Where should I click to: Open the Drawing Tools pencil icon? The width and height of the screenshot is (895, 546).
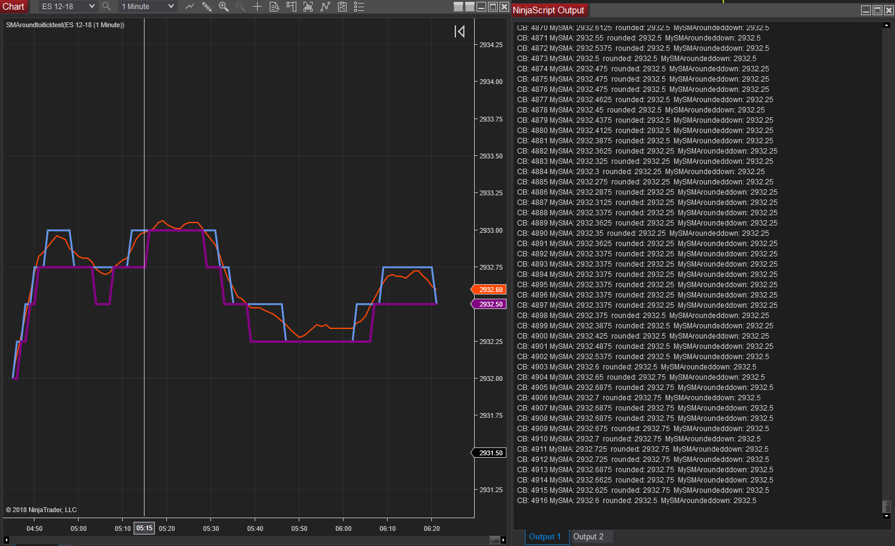[207, 7]
